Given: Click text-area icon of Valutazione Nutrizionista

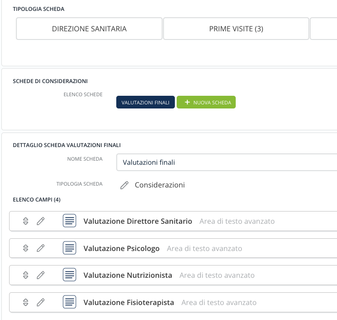Looking at the screenshot, I should pos(69,275).
